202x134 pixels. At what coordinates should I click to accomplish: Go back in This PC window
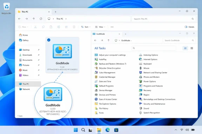[x=19, y=19]
